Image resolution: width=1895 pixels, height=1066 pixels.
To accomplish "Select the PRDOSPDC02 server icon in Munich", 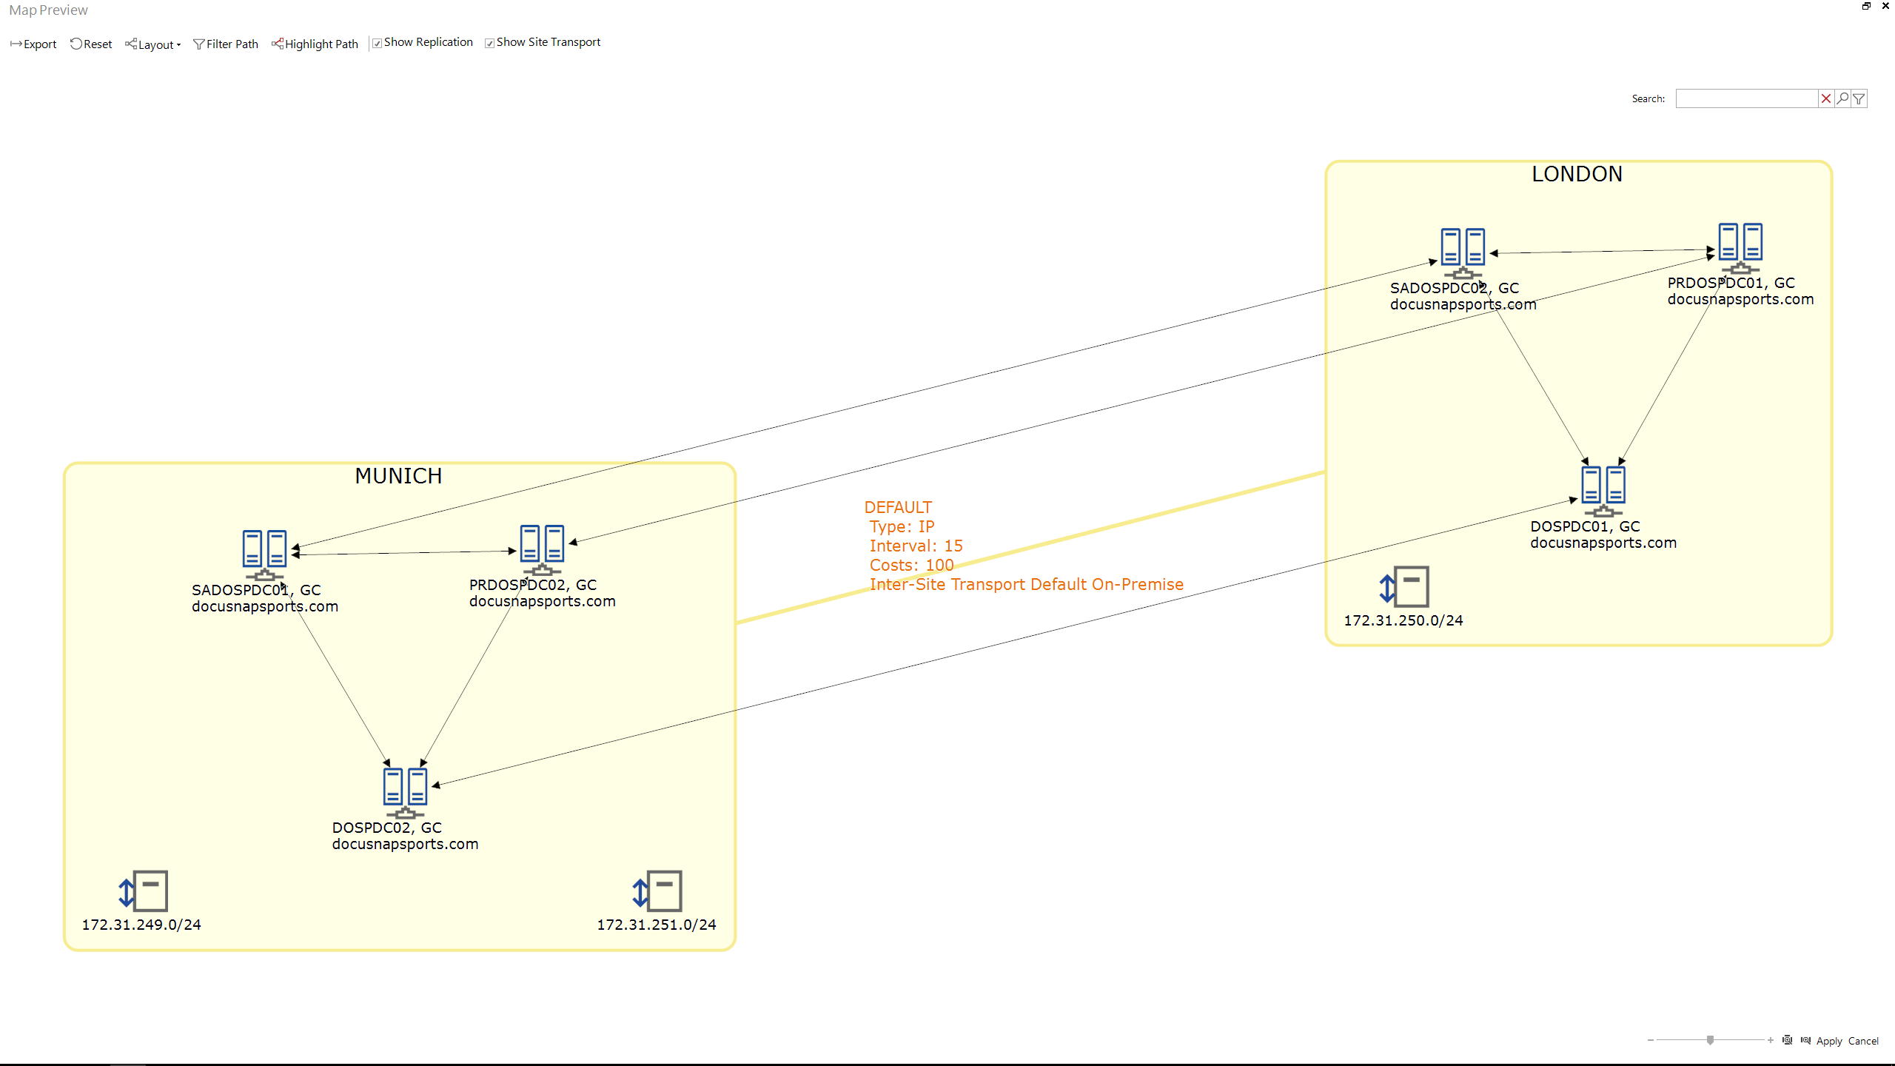I will click(542, 547).
